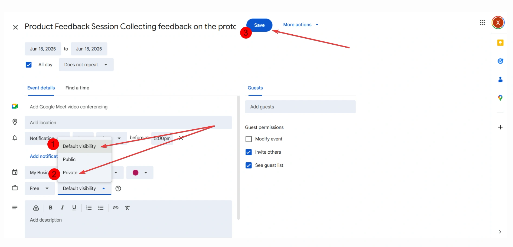Open Google Keep from side panel
This screenshot has width=513, height=247.
(500, 43)
